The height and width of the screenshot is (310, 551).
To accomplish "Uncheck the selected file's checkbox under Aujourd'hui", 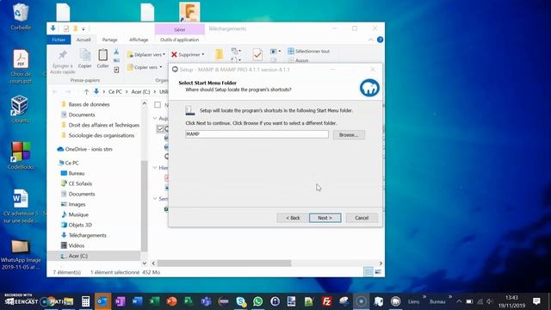I will (x=160, y=128).
